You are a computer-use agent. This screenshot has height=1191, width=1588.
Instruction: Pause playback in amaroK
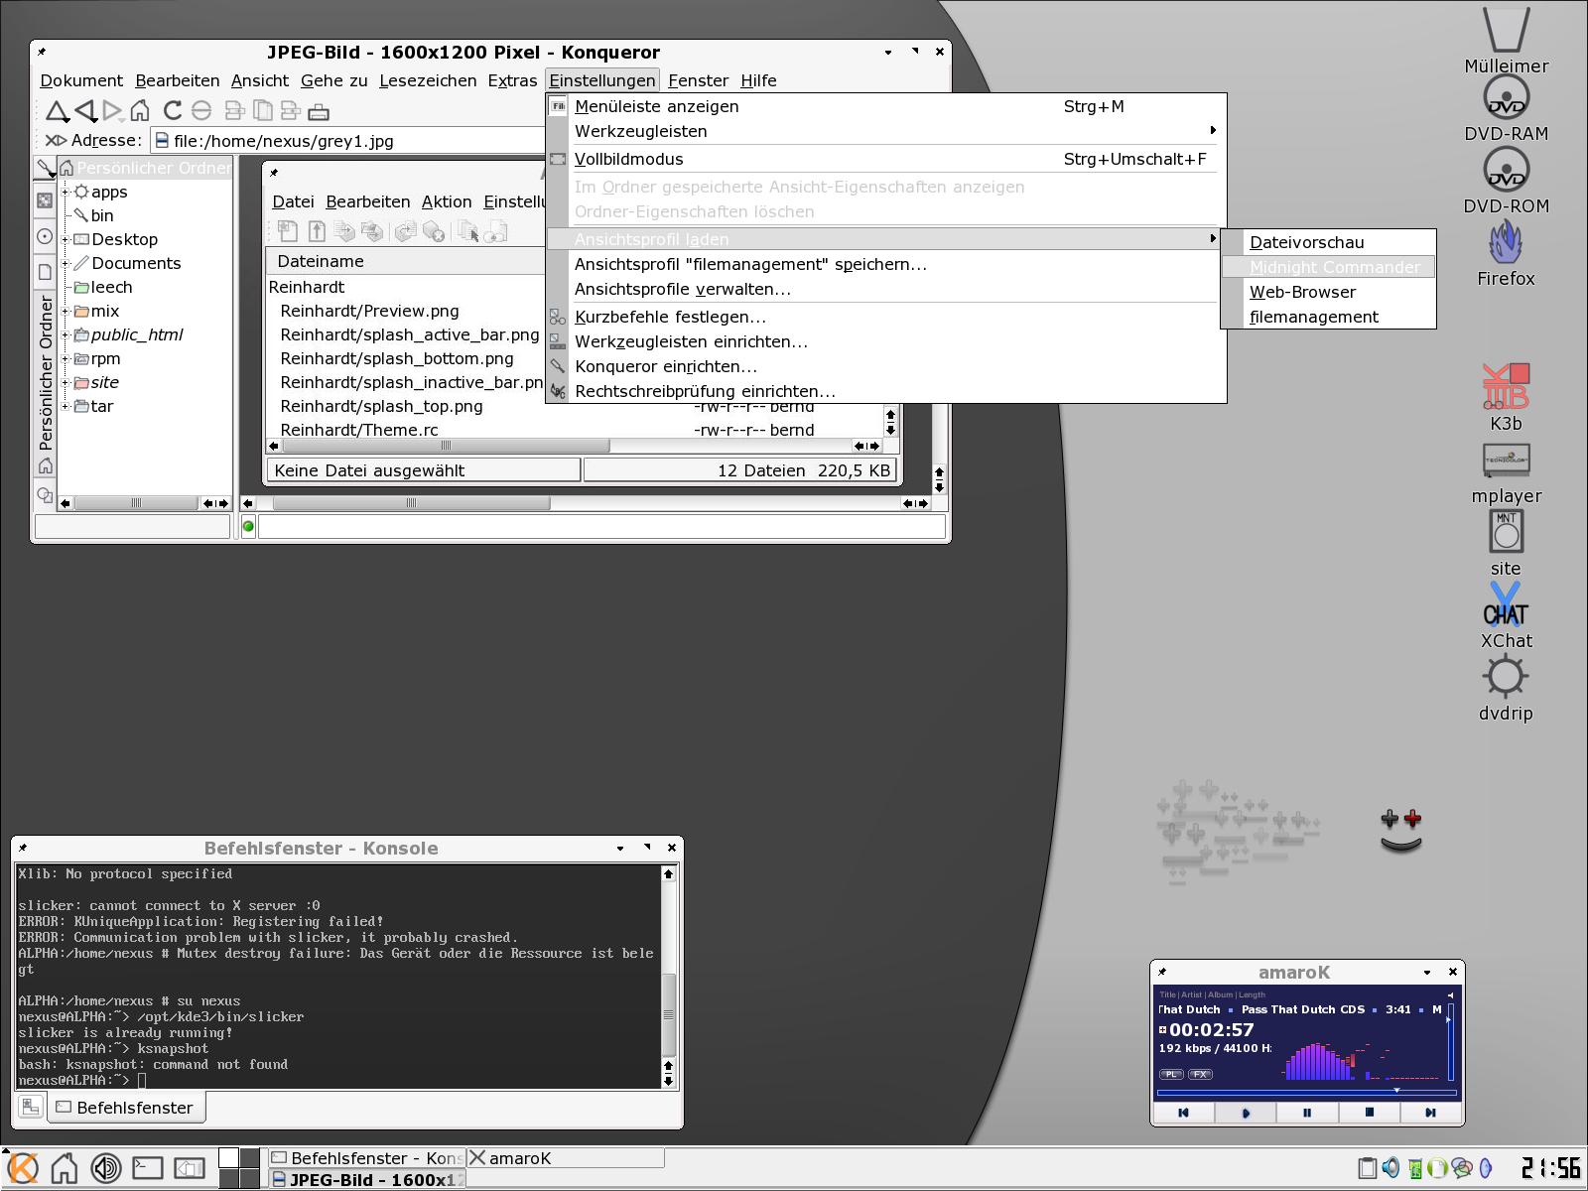(1306, 1113)
